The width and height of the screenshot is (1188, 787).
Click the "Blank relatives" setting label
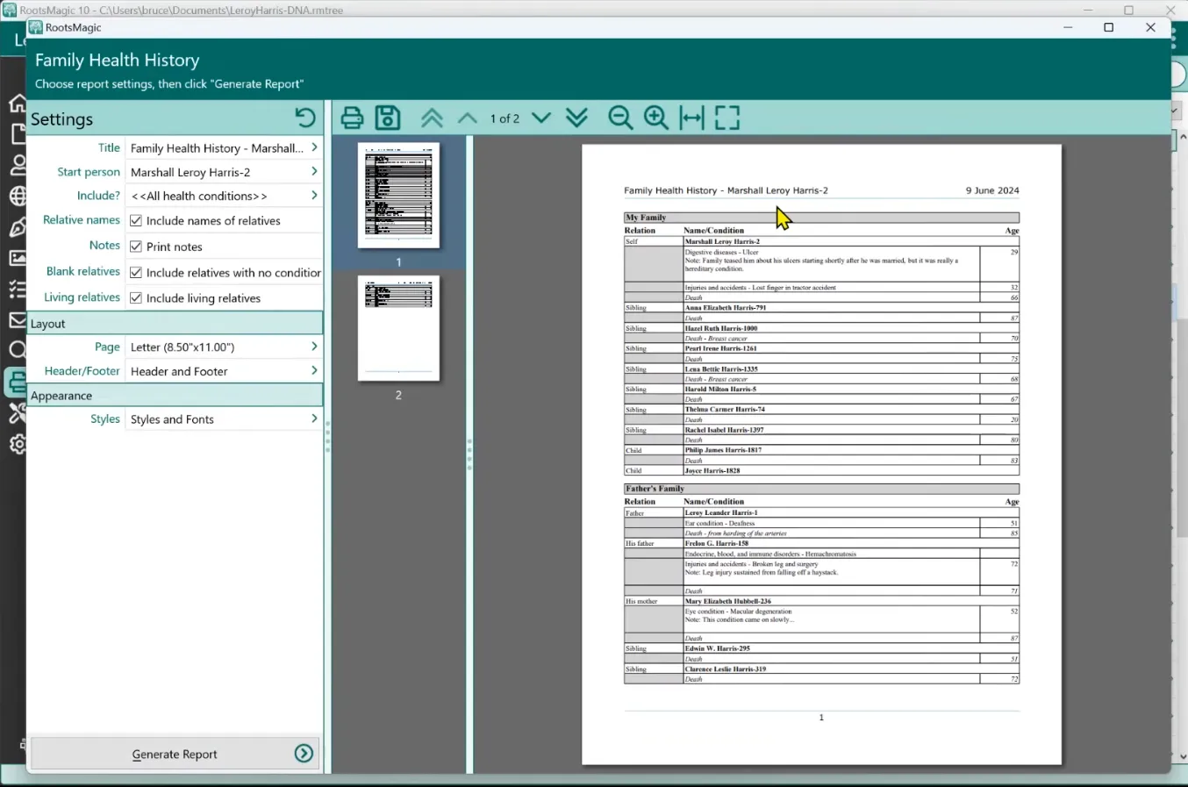(83, 272)
